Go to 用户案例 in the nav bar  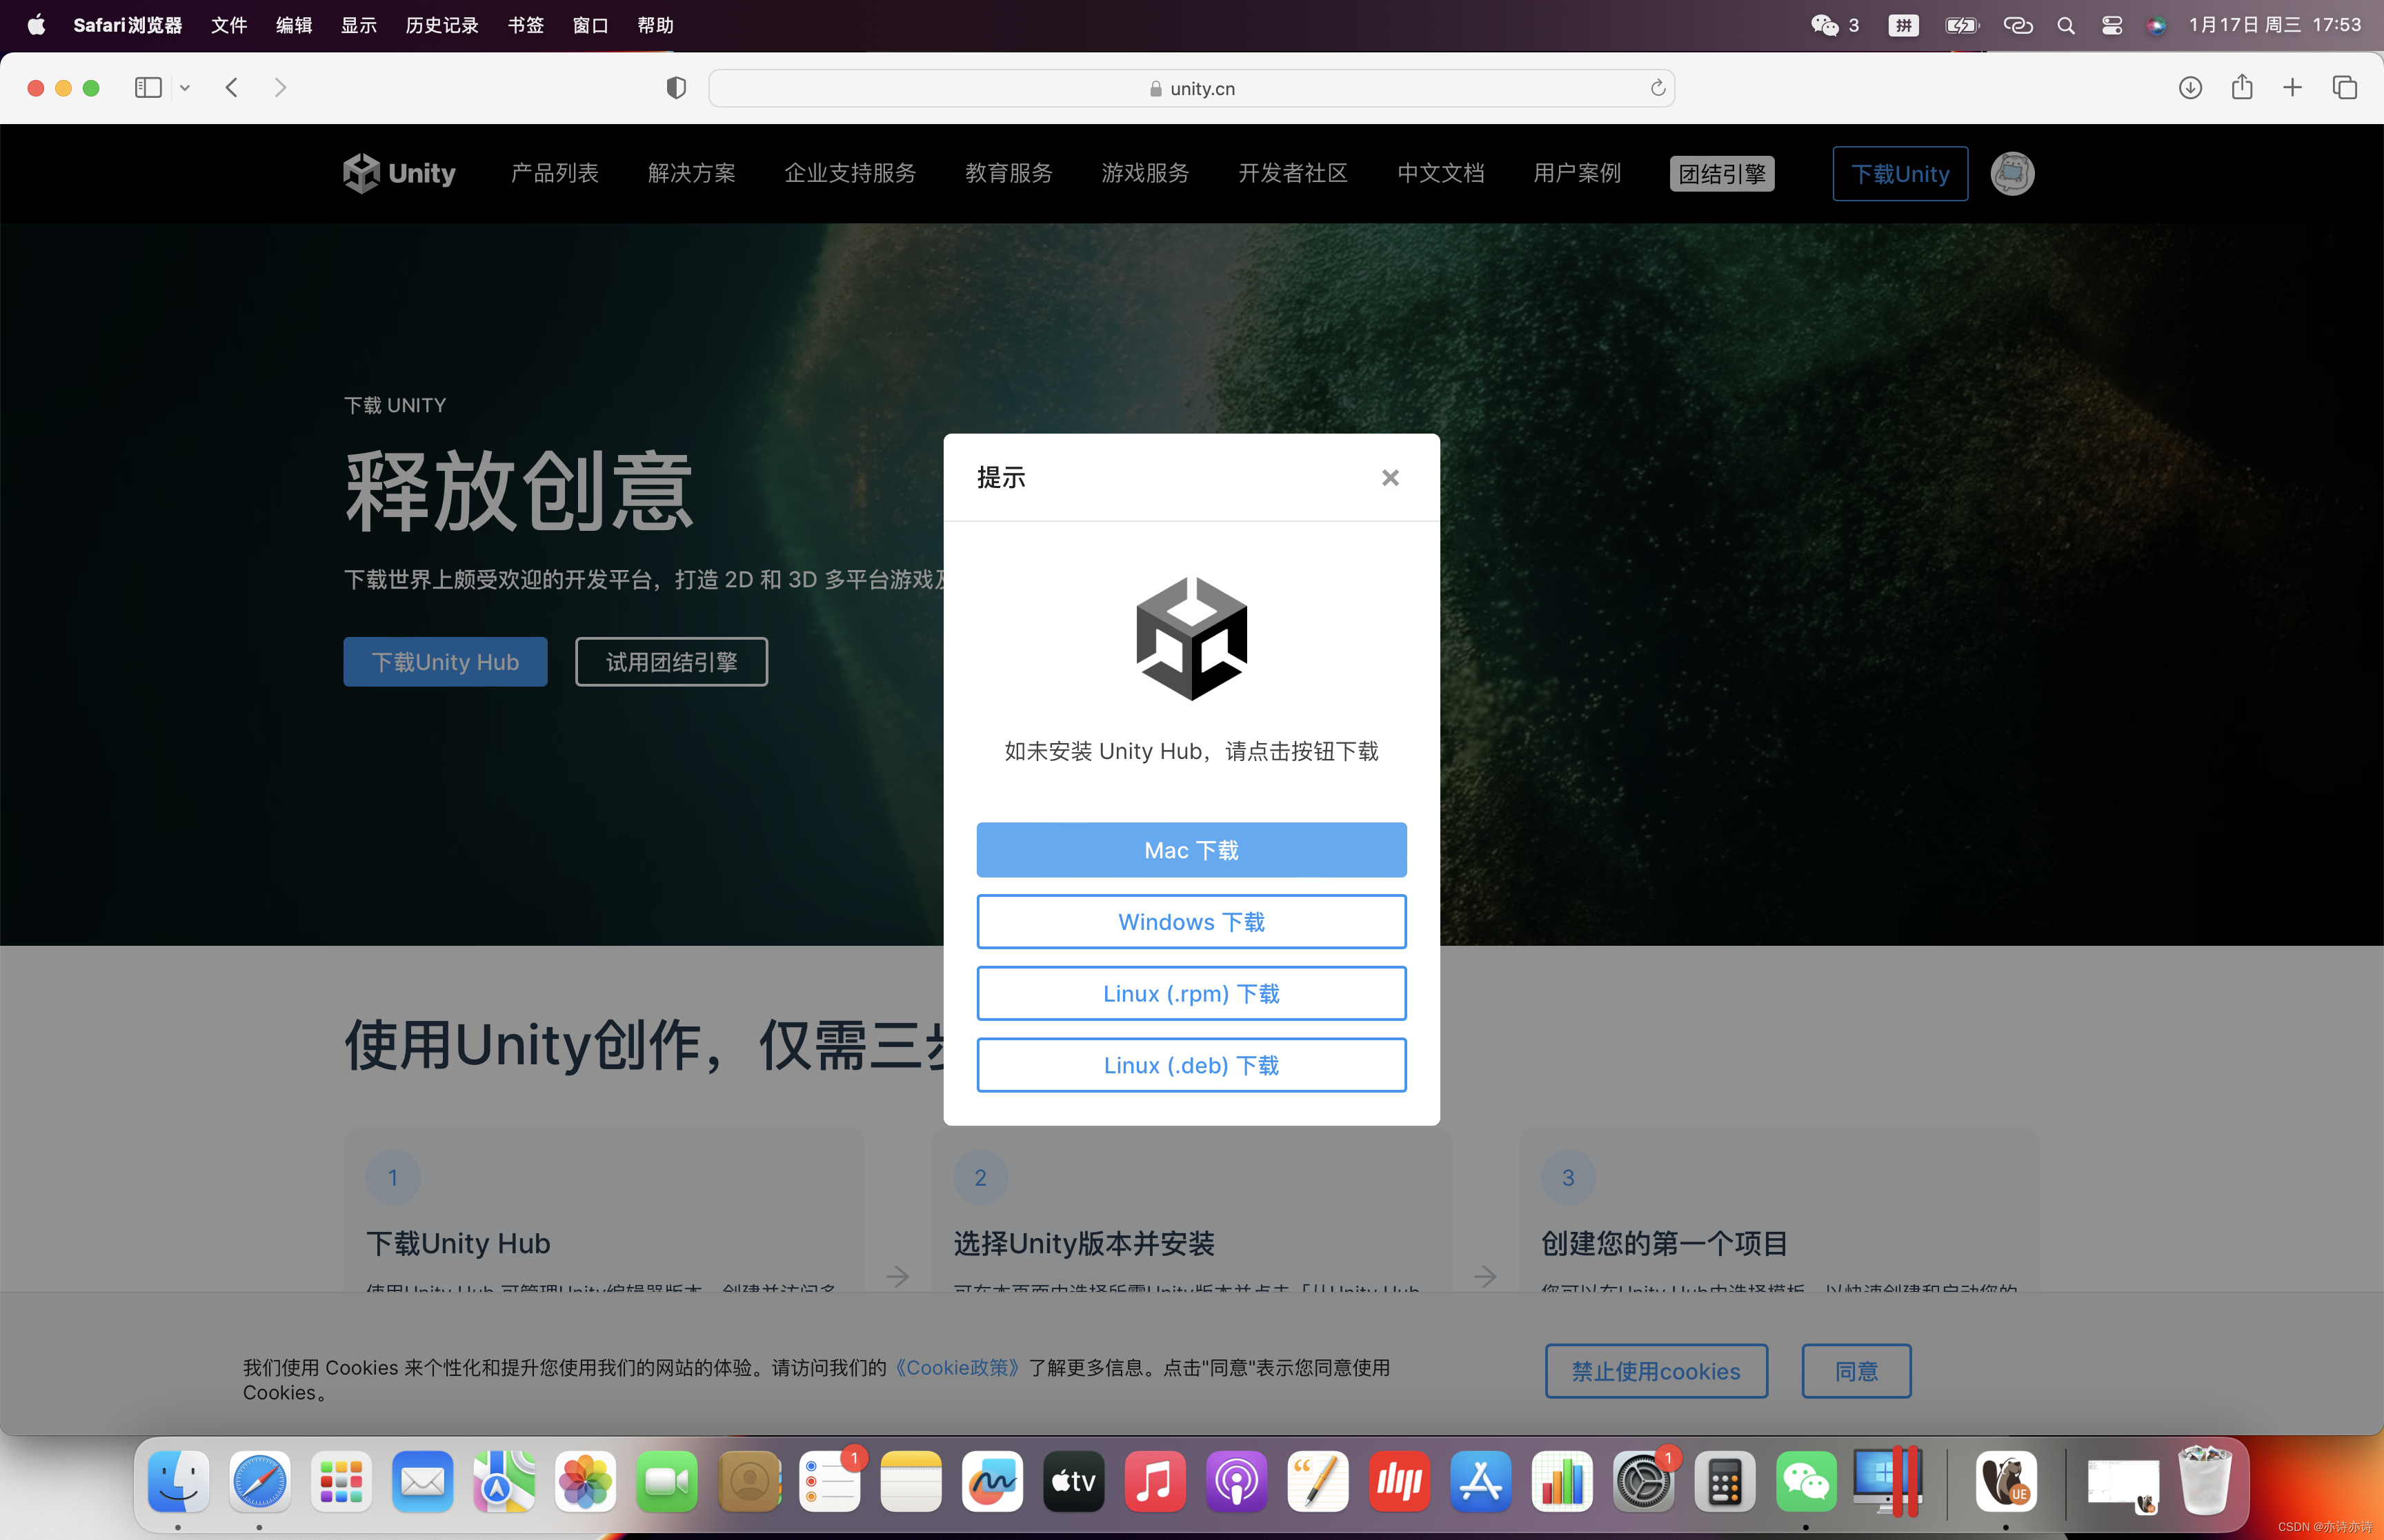[1577, 173]
